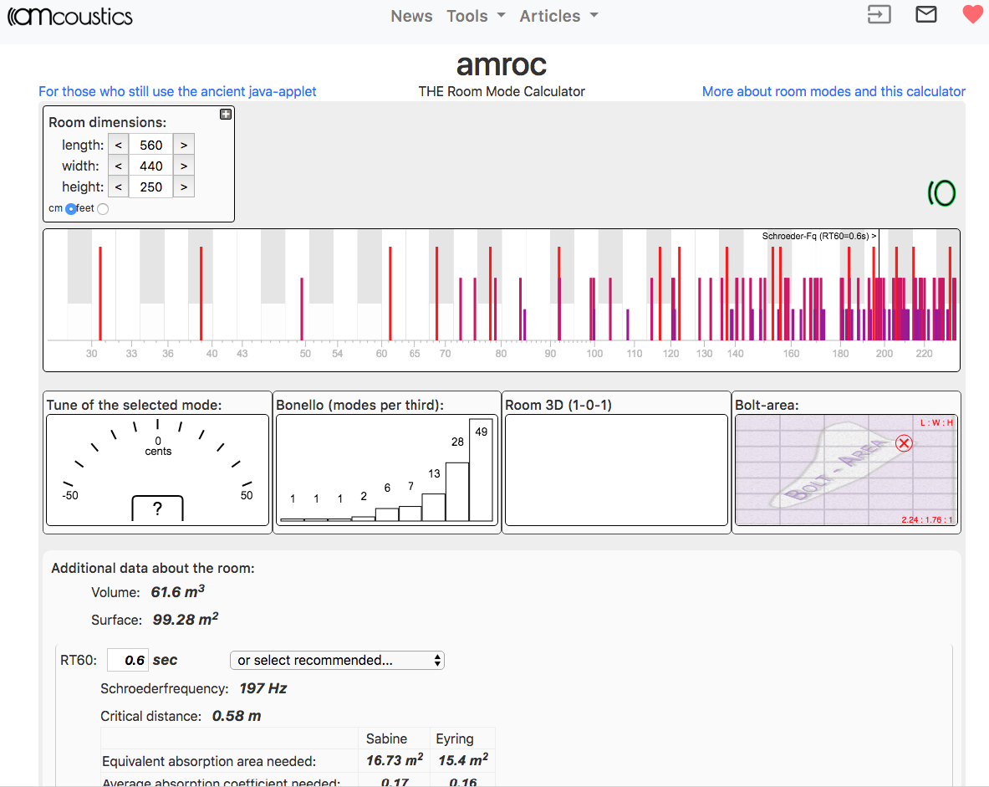Image resolution: width=989 pixels, height=787 pixels.
Task: Click the ratio text 2.24 : 1.76 : 1
Action: point(926,520)
